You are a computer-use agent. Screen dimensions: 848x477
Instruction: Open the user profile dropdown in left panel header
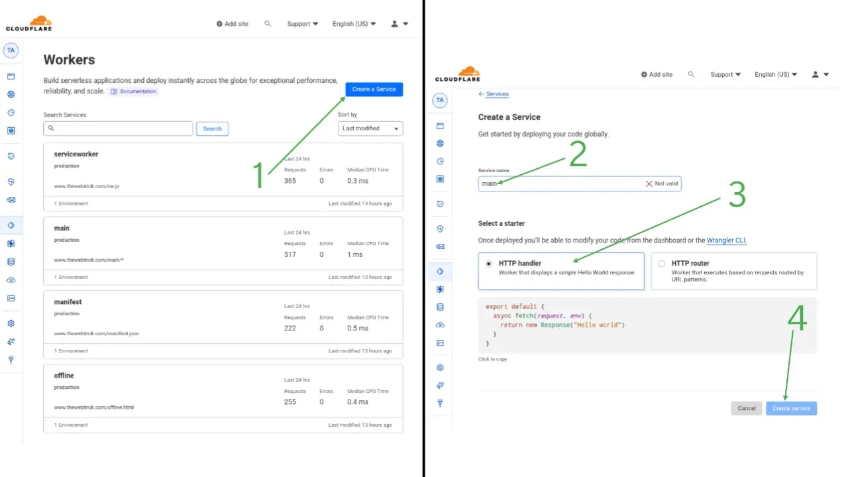(x=399, y=24)
